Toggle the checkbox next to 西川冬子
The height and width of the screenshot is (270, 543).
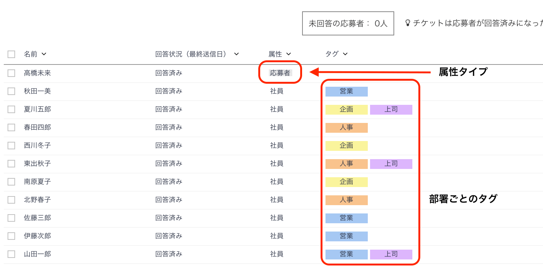click(x=11, y=145)
